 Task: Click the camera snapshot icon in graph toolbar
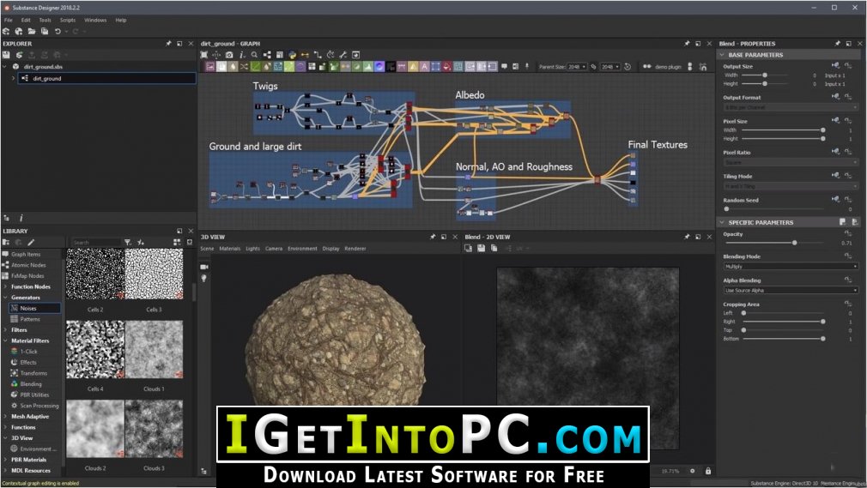[x=229, y=55]
